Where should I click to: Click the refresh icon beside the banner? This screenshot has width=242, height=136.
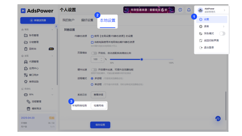[180, 10]
